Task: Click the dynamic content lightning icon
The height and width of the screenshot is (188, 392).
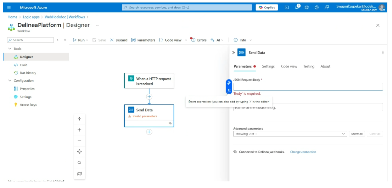Action: (x=229, y=83)
